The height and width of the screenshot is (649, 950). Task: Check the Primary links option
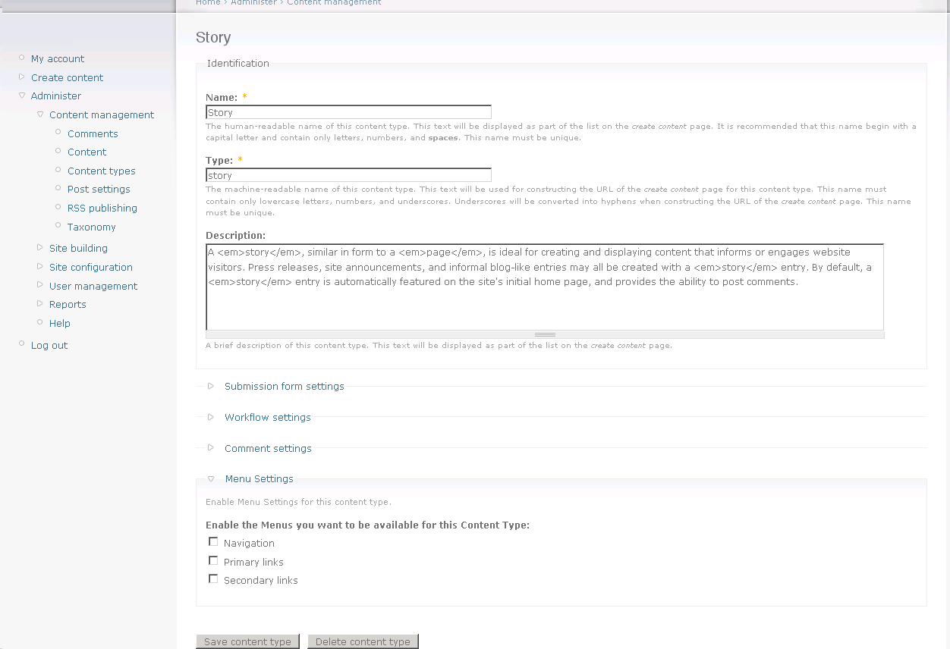[x=213, y=561]
